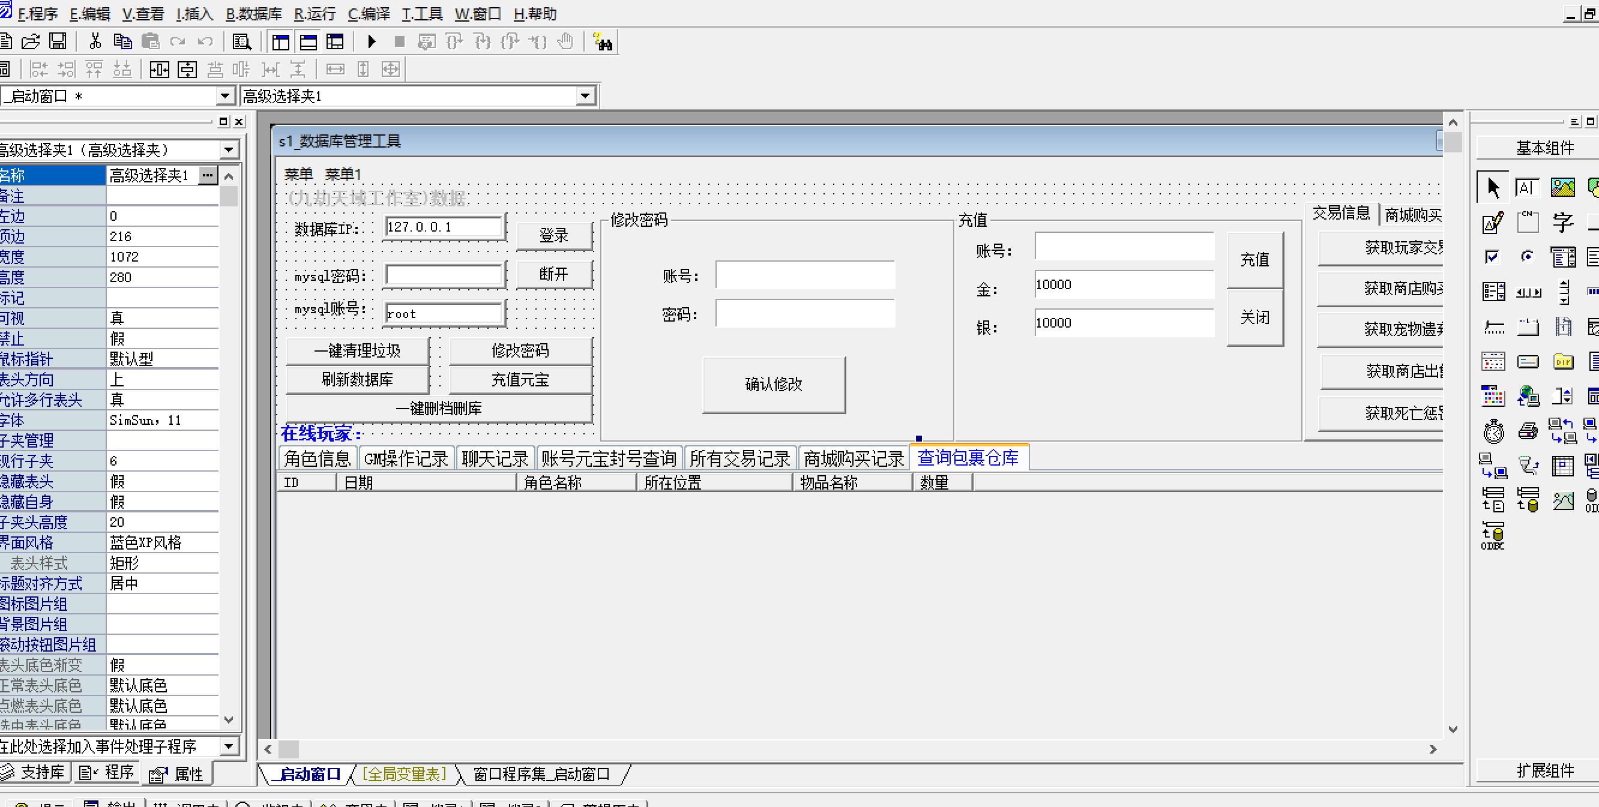Click the Cut scissors icon
Image resolution: width=1599 pixels, height=807 pixels.
95,41
